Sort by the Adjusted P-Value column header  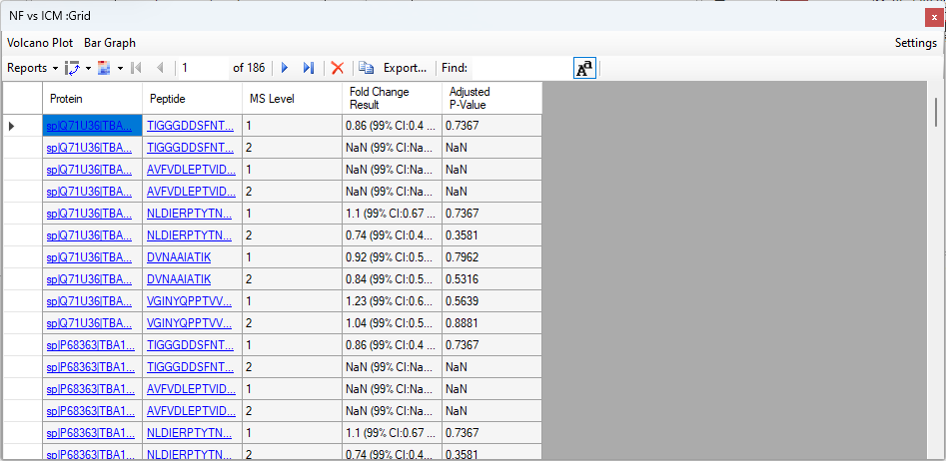click(491, 98)
